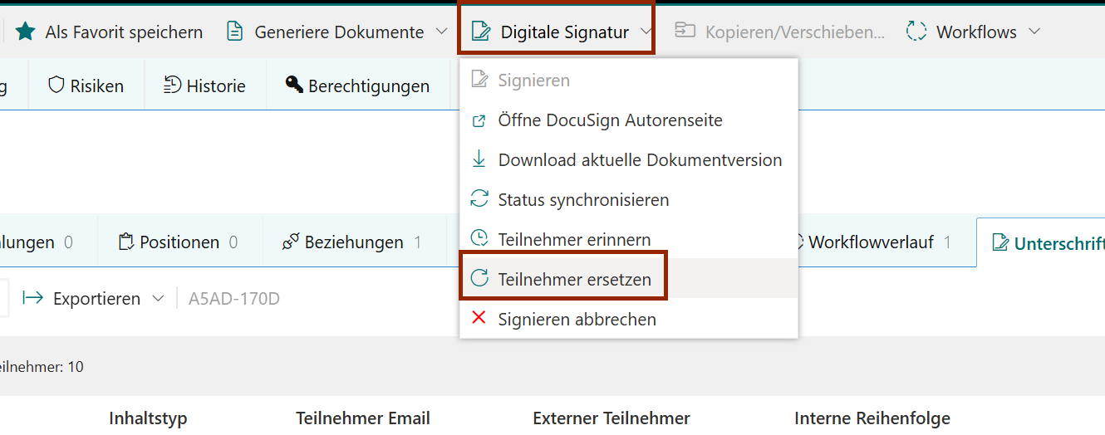Viewport: 1105px width, 435px height.
Task: Open the Workflows dropdown chevron
Action: click(x=1034, y=32)
